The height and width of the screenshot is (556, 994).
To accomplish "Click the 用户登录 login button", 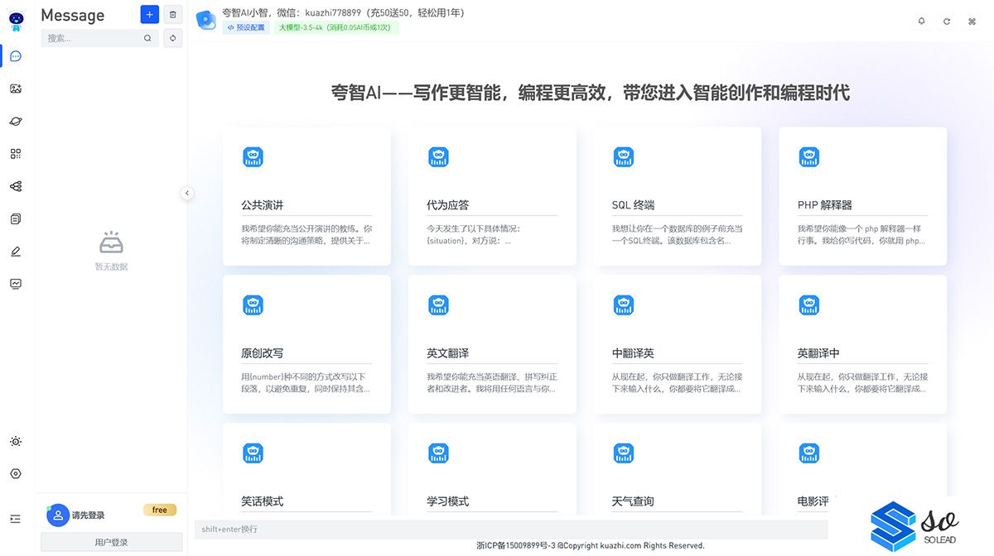I will (x=111, y=542).
